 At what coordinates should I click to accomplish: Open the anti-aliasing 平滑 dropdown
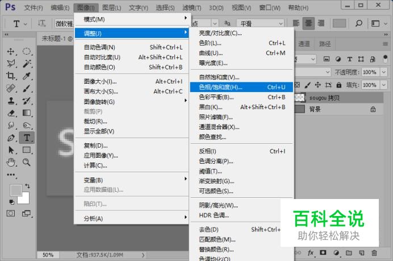(x=260, y=23)
